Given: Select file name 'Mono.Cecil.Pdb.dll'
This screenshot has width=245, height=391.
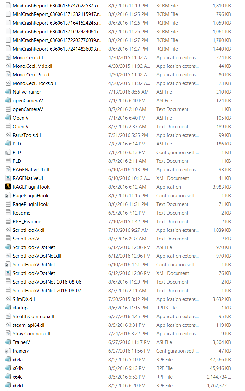Looking at the screenshot, I should pos(32,75).
